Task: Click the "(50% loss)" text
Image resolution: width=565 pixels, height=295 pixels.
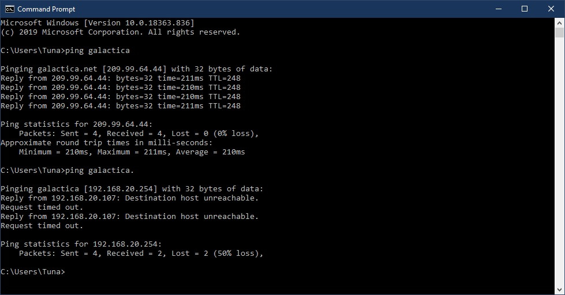Action: (x=235, y=254)
